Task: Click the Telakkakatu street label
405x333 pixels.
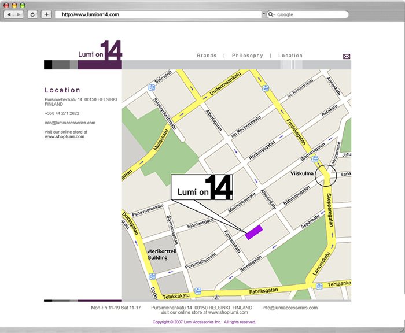Action: point(176,296)
